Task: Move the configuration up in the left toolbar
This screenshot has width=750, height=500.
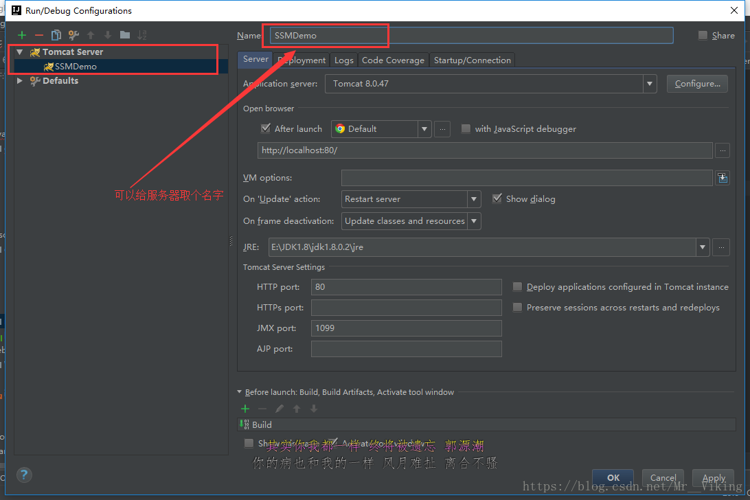Action: point(91,35)
